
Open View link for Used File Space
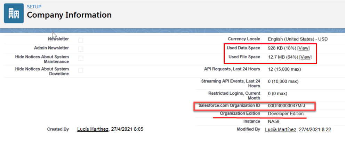tap(305, 57)
